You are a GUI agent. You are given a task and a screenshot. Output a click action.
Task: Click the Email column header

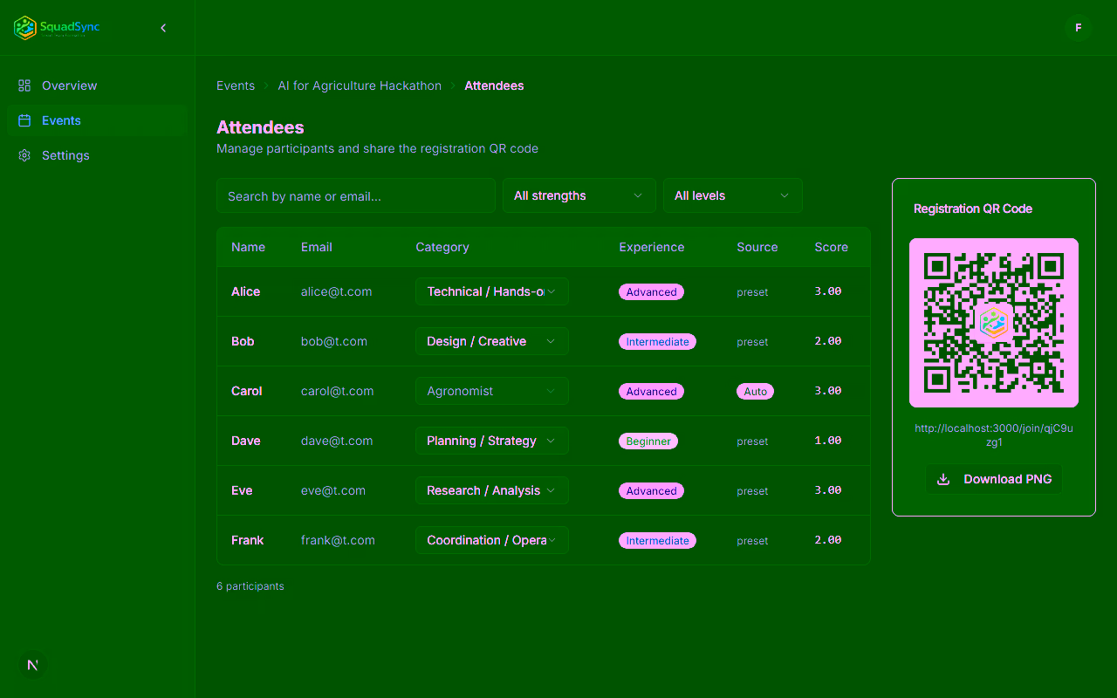point(317,247)
